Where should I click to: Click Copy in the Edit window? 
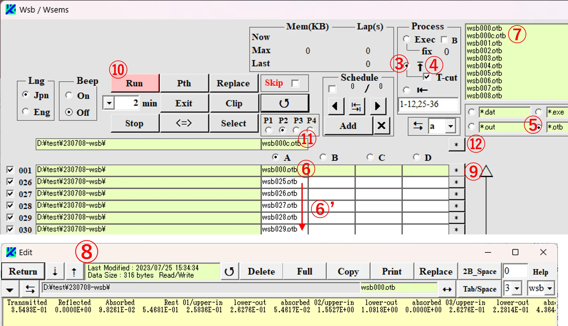(348, 271)
